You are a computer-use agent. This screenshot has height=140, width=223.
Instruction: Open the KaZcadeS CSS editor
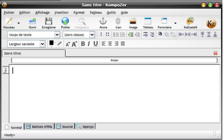pyautogui.click(x=191, y=23)
